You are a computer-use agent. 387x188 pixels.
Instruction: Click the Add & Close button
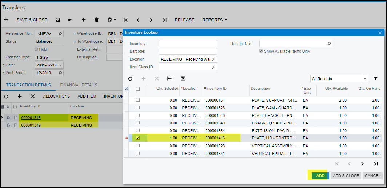tap(346, 176)
